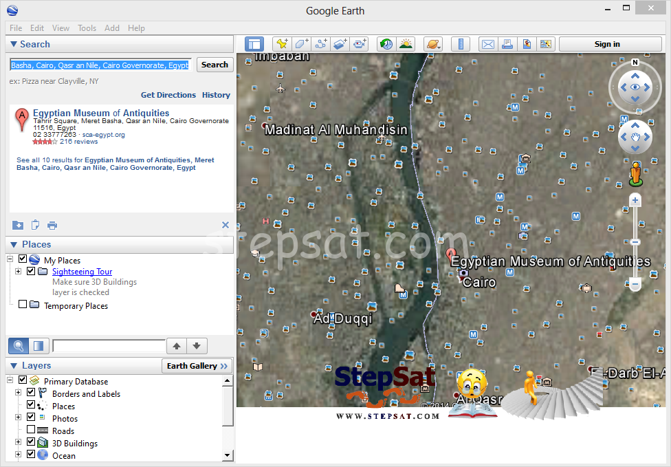Hide the sidebar using toolbar button

tap(254, 44)
